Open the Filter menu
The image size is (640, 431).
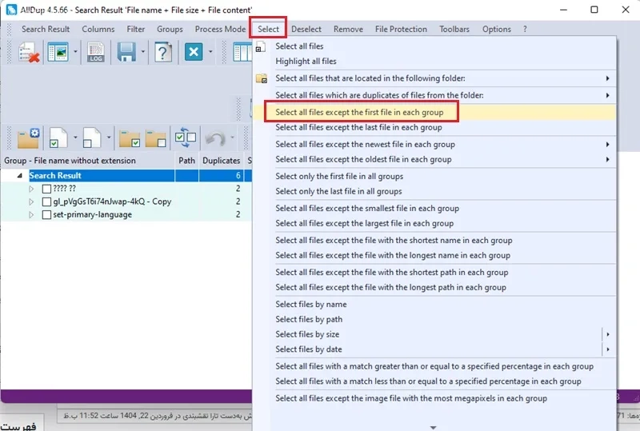click(135, 29)
